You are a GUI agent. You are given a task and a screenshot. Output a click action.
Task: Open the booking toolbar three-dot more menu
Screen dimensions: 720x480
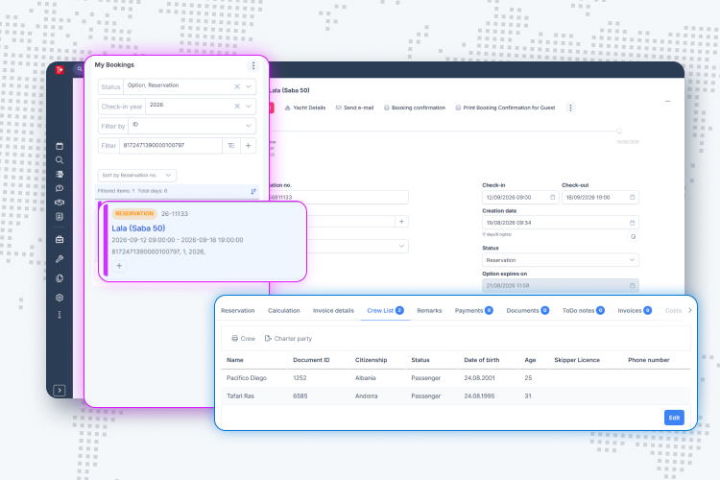click(x=570, y=108)
